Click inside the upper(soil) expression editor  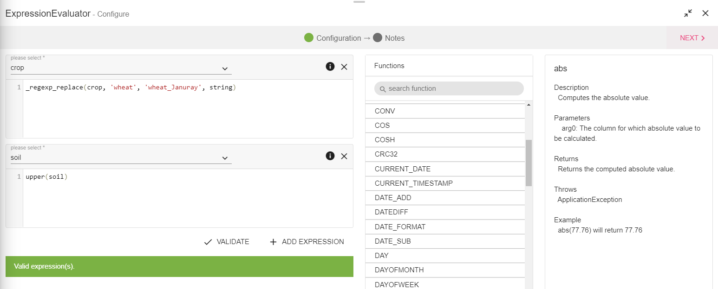point(186,199)
